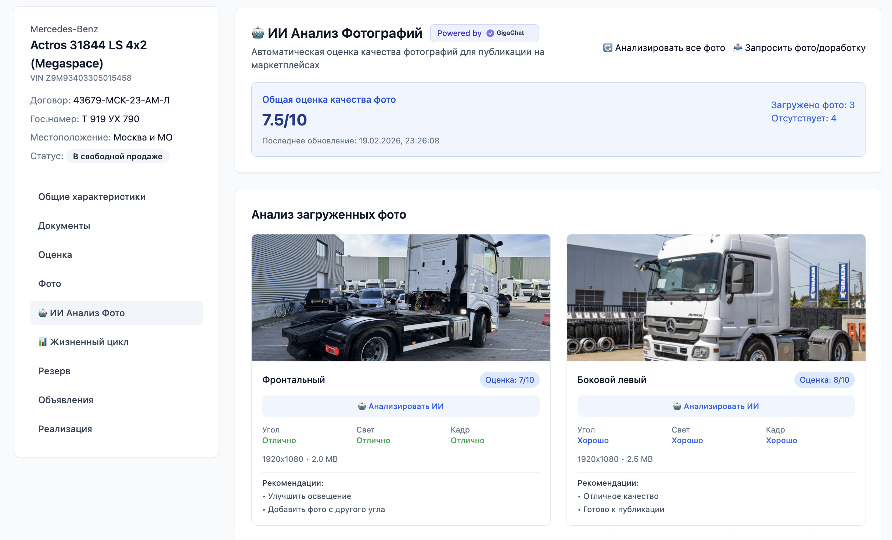This screenshot has width=892, height=540.
Task: Select the bar chart icon beside Жизненный цикл
Action: click(43, 342)
